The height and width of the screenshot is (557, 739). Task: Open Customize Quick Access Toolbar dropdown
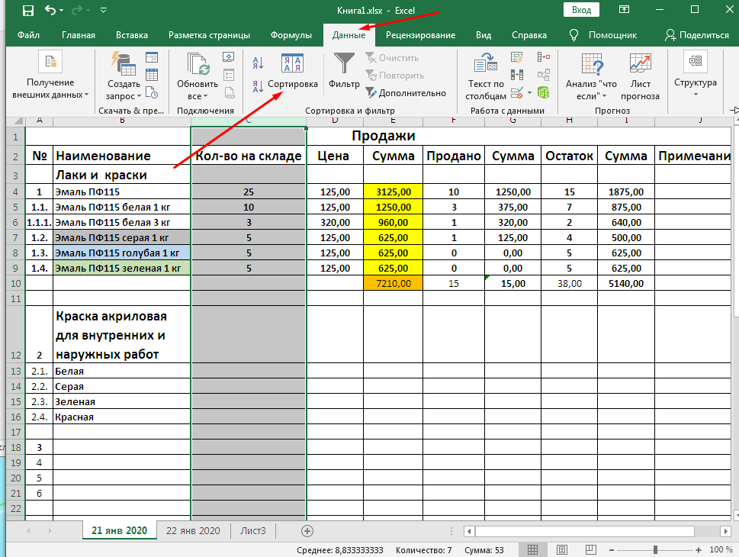pyautogui.click(x=104, y=10)
